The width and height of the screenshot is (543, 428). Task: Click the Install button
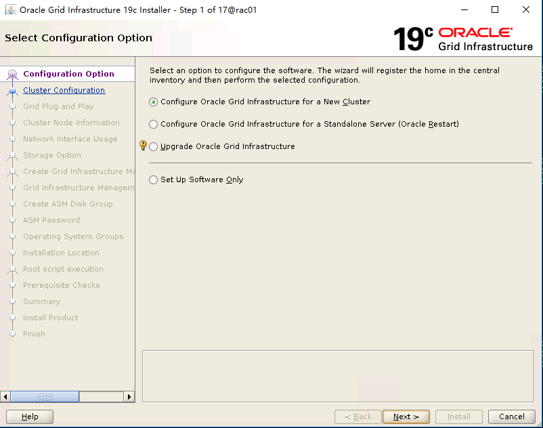click(459, 416)
